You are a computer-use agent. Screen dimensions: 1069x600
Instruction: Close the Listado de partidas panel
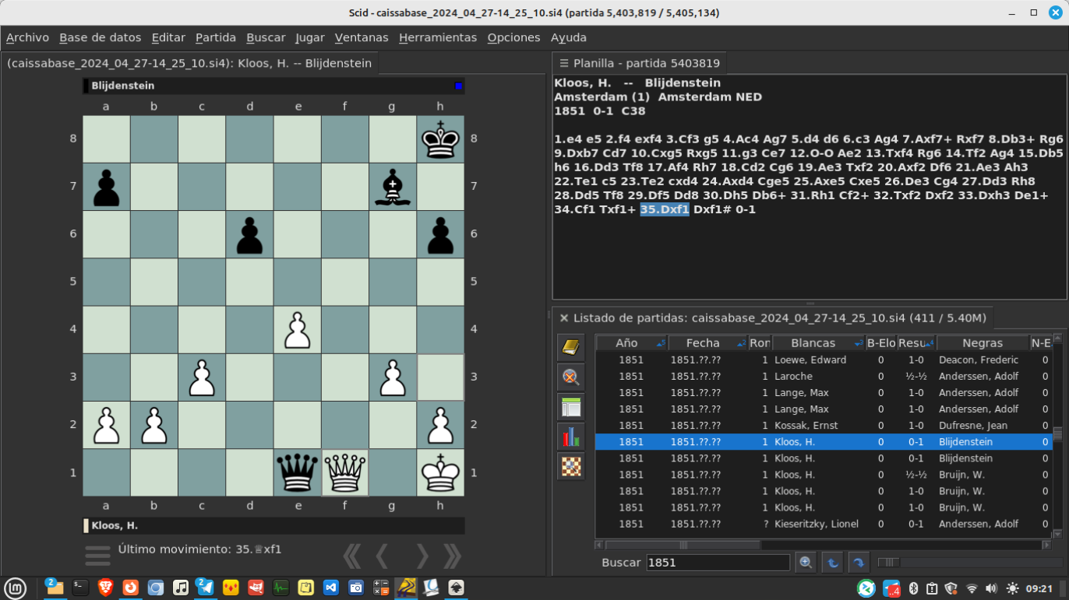tap(564, 318)
